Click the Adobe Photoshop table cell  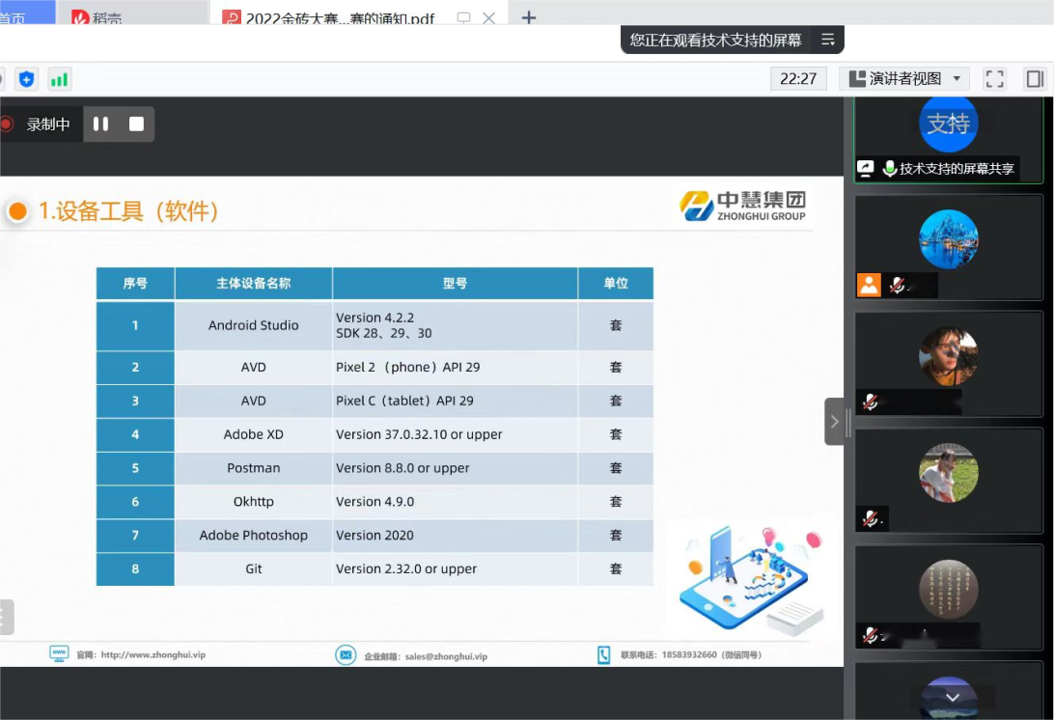(x=254, y=535)
